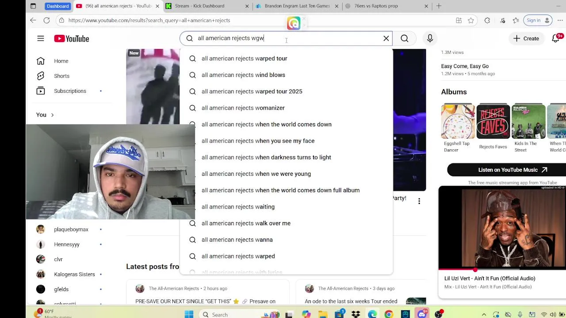Clear the search box with the X
The image size is (566, 318).
(386, 38)
